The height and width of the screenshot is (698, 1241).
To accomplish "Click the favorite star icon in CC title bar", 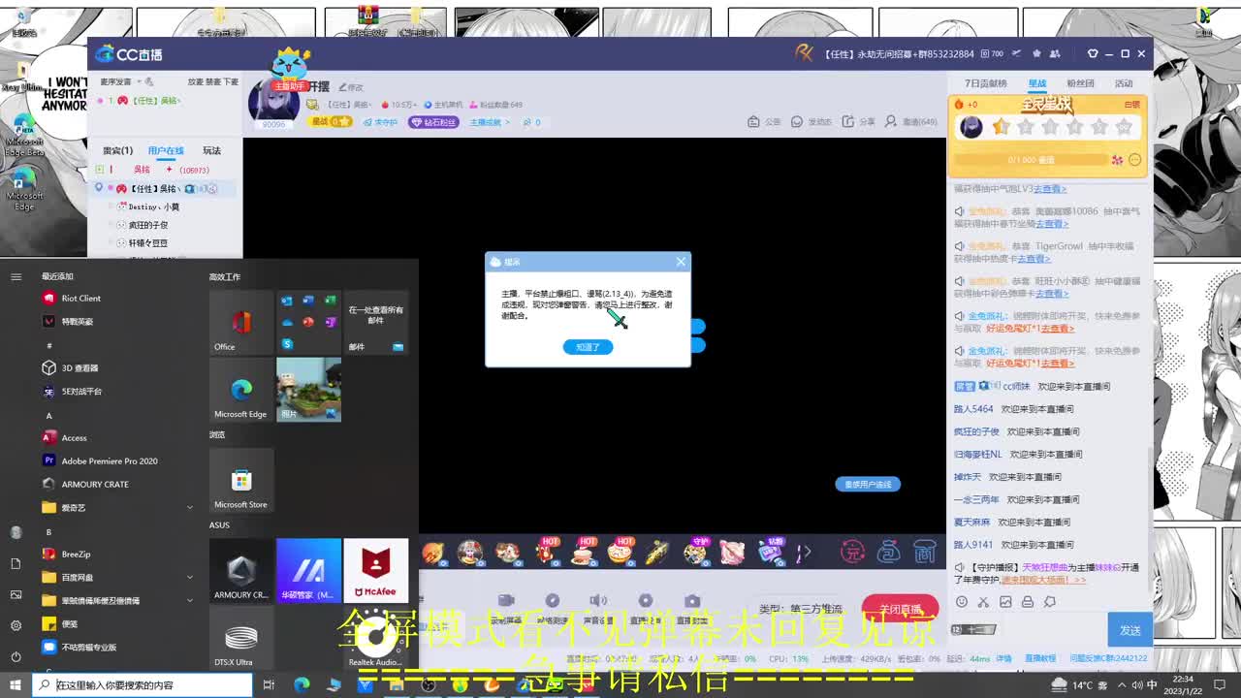I will (x=1036, y=54).
